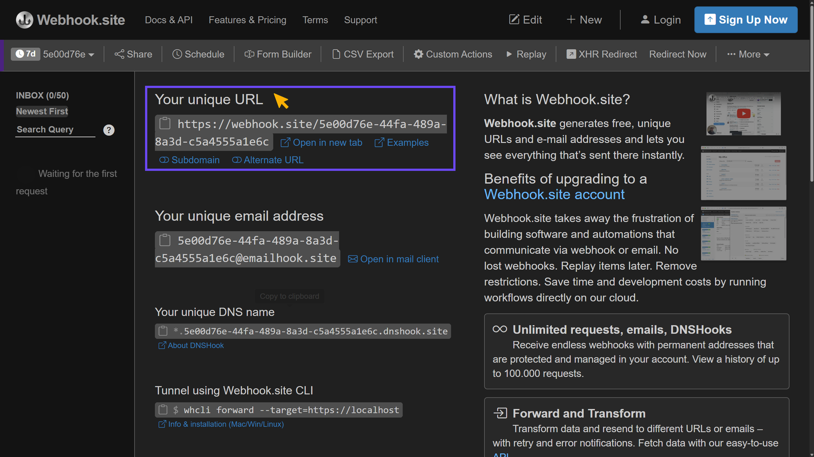Click Redirect Now

[678, 54]
